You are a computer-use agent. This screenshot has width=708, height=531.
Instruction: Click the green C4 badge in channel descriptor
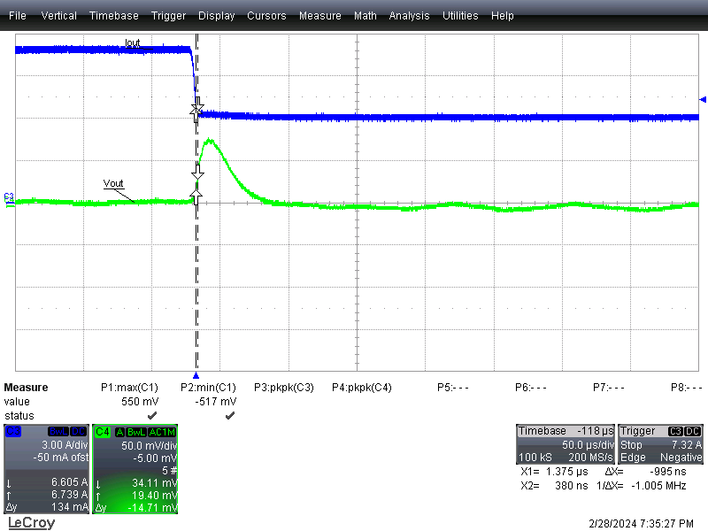(x=102, y=431)
